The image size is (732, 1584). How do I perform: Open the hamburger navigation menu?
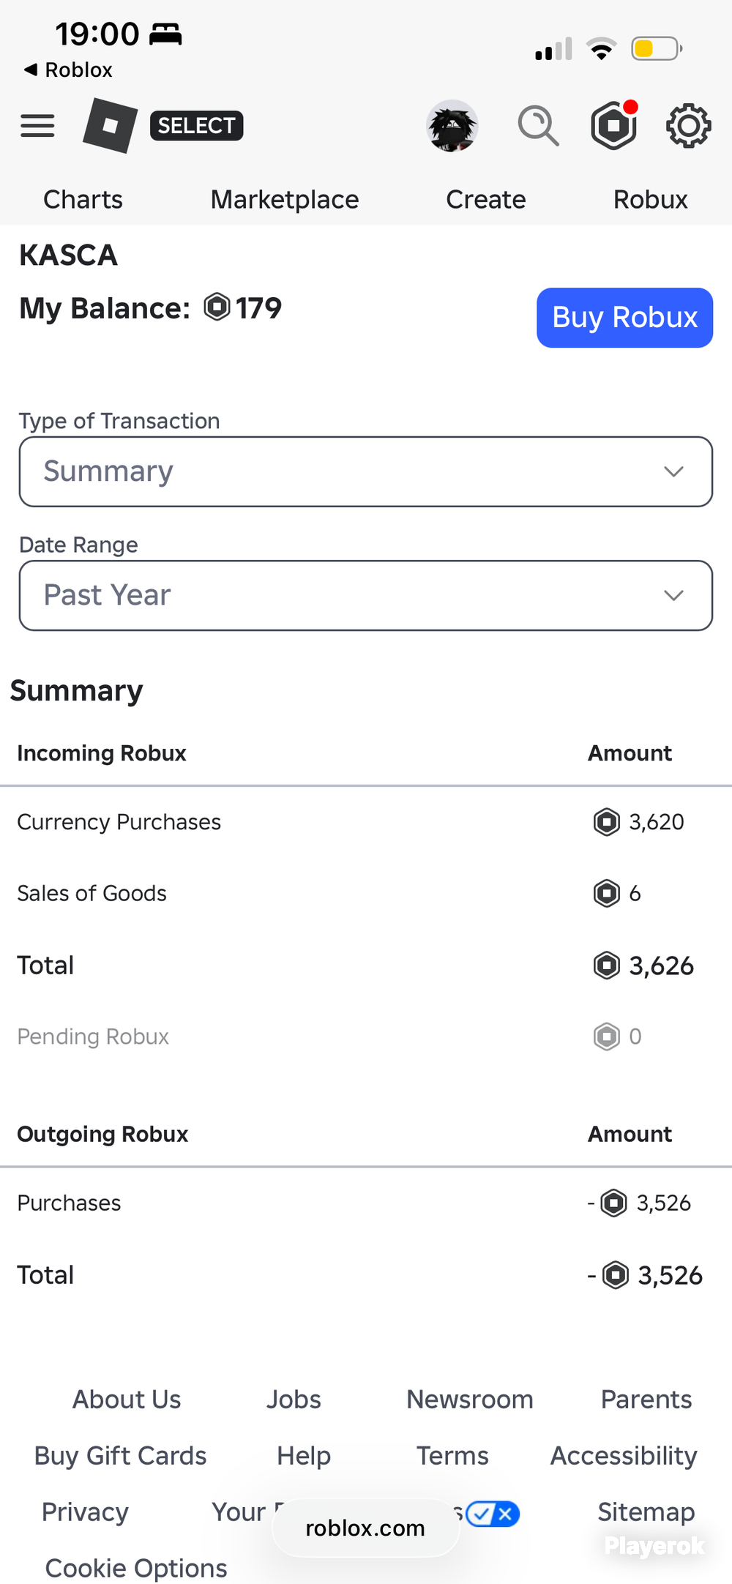tap(37, 126)
